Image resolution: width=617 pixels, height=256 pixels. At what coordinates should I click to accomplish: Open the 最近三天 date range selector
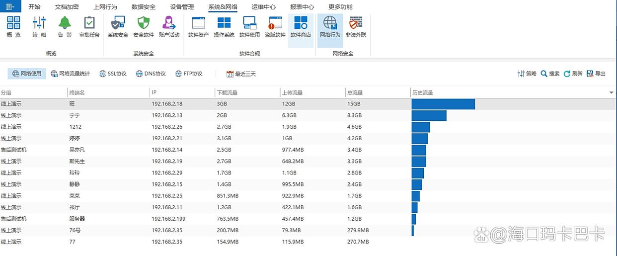(x=241, y=74)
